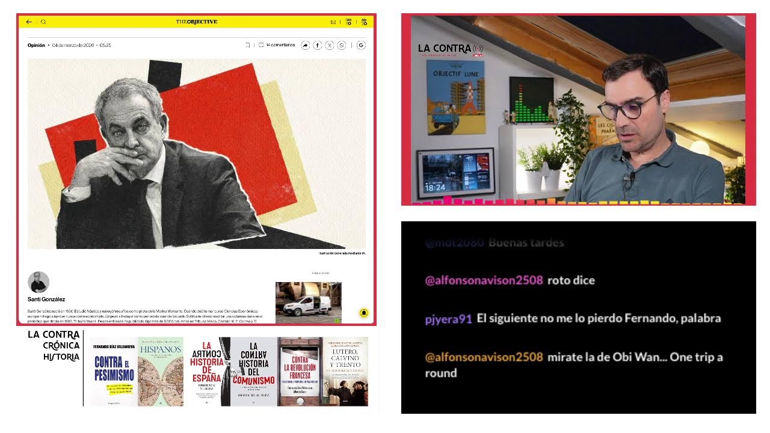770x433 pixels.
Task: Open the white van advertisement
Action: tap(309, 302)
